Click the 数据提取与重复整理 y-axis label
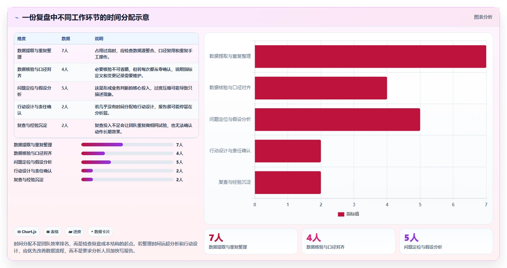This screenshot has height=268, width=507. 230,56
